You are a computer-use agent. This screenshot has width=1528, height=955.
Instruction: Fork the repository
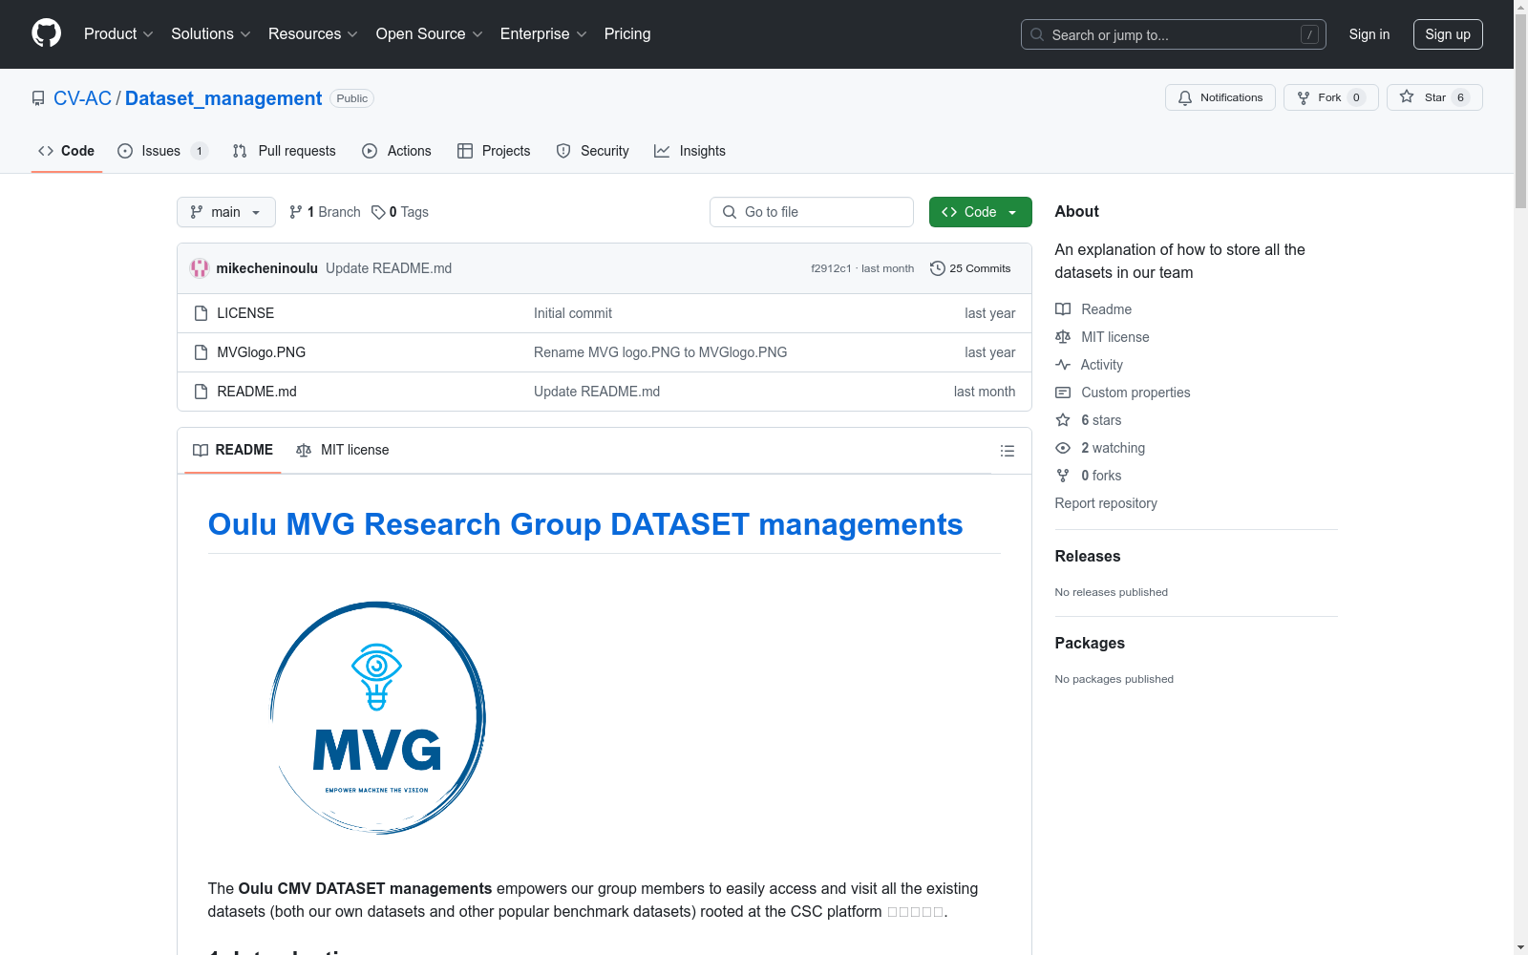1330,97
